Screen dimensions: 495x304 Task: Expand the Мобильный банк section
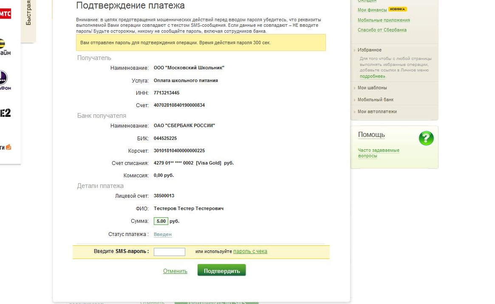375,99
